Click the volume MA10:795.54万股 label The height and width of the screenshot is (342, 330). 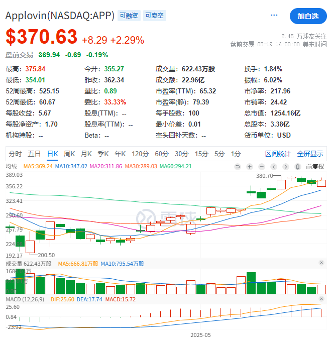point(123,264)
